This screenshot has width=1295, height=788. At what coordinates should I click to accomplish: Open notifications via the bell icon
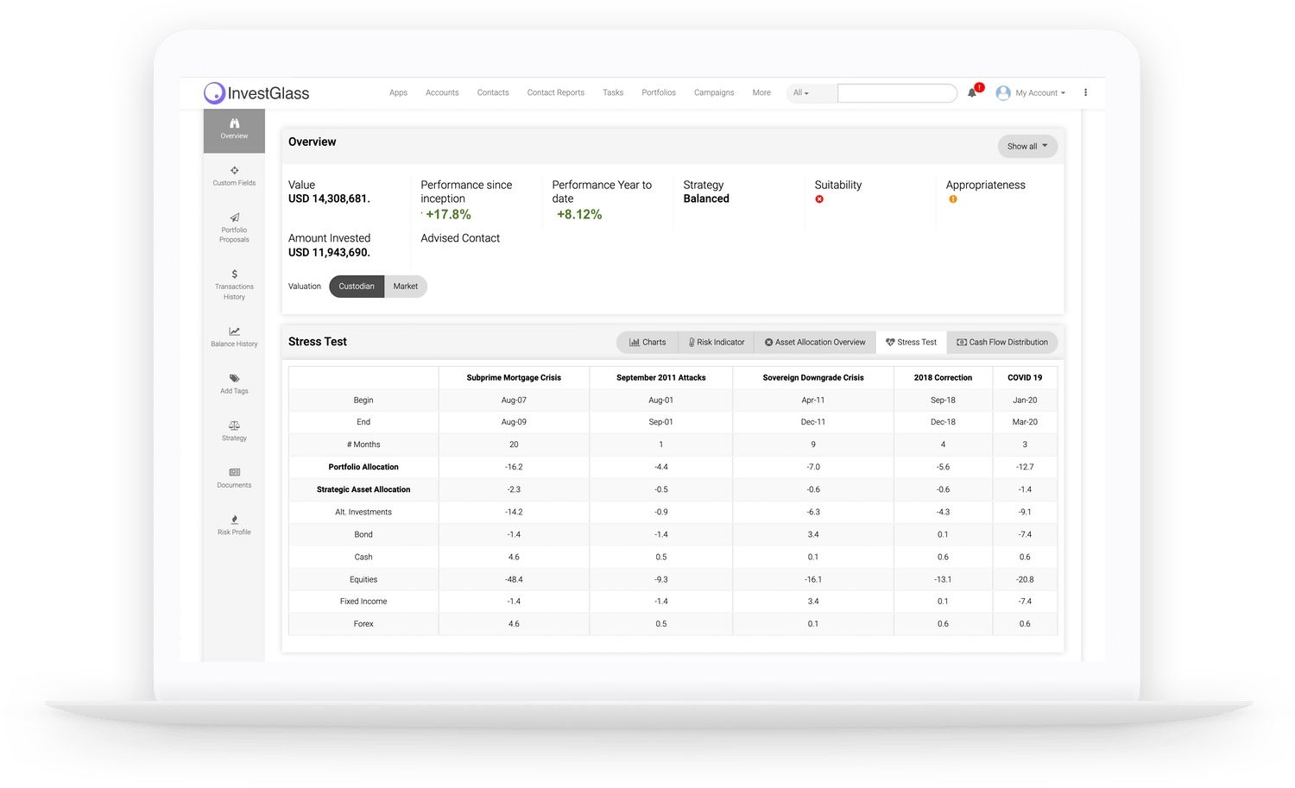click(x=971, y=92)
